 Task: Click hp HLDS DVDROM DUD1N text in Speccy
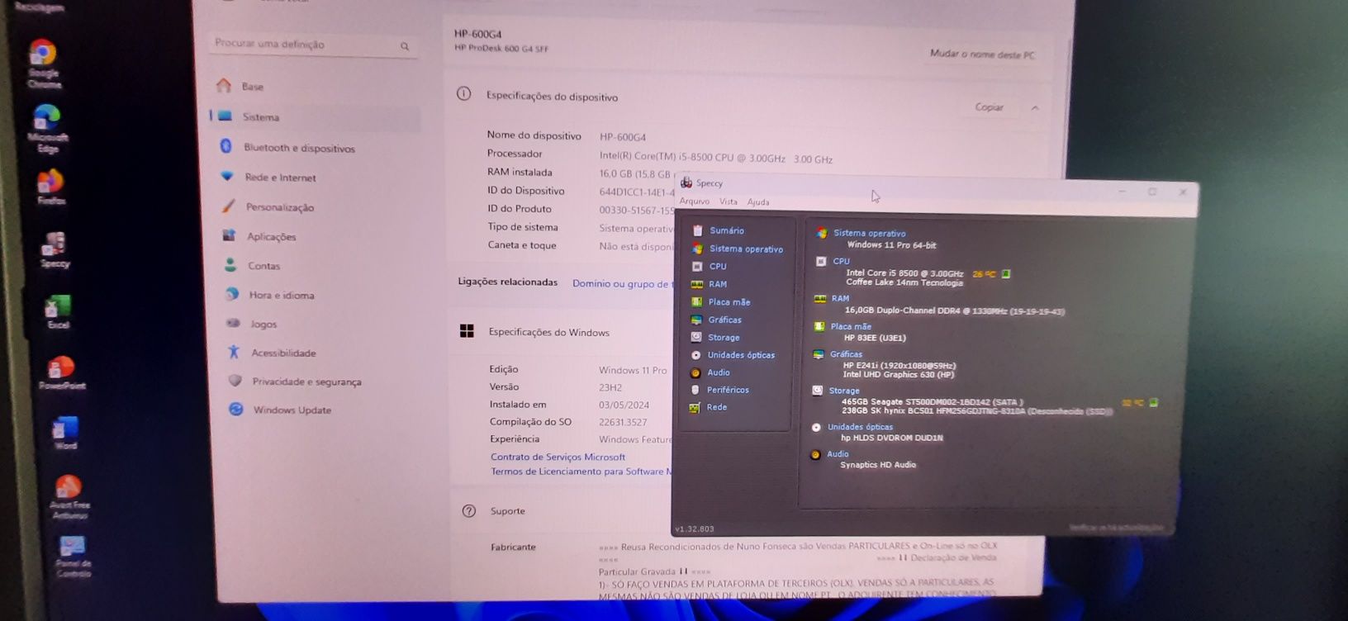(891, 438)
